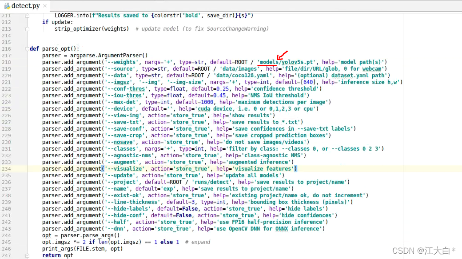Click 'strip_optimizer(weights)' call
This screenshot has width=462, height=259.
tap(92, 29)
